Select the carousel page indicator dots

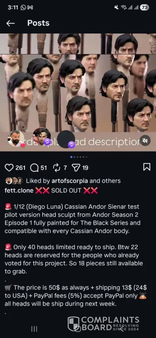tap(81, 157)
